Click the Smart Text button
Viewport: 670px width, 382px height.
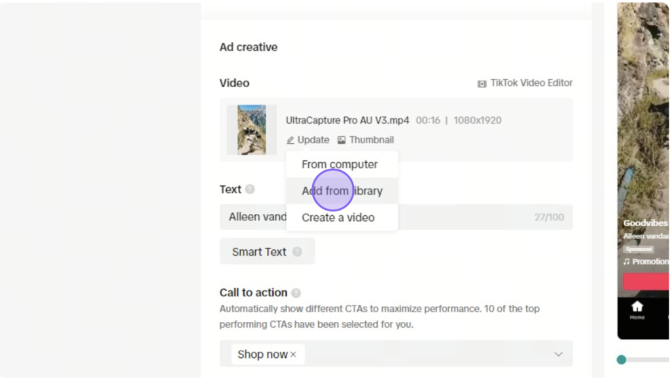coord(267,252)
